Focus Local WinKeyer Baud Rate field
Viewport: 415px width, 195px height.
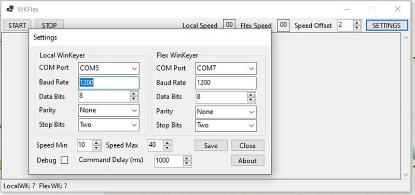pyautogui.click(x=109, y=83)
